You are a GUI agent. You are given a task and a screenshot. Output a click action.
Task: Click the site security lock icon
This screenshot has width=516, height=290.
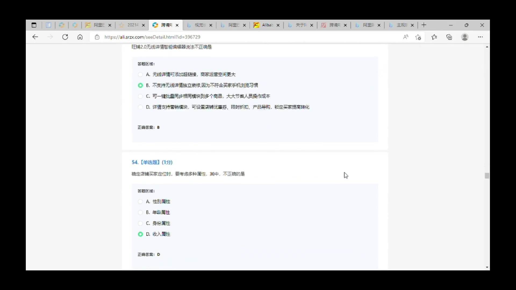(x=97, y=37)
